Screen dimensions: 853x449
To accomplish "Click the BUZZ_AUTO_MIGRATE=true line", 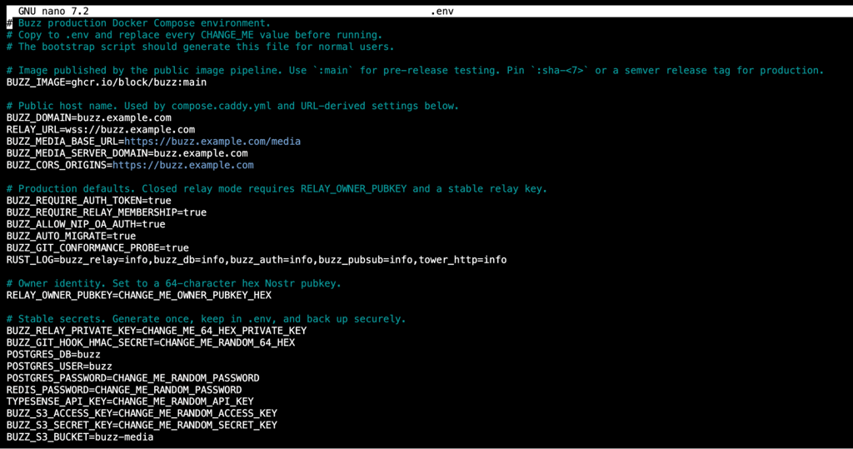I will click(72, 237).
